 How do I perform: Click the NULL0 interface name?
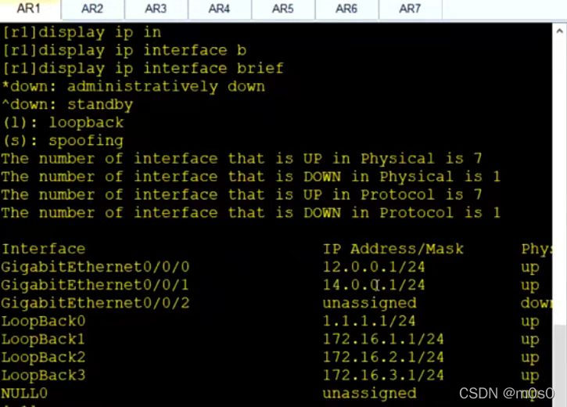[25, 393]
